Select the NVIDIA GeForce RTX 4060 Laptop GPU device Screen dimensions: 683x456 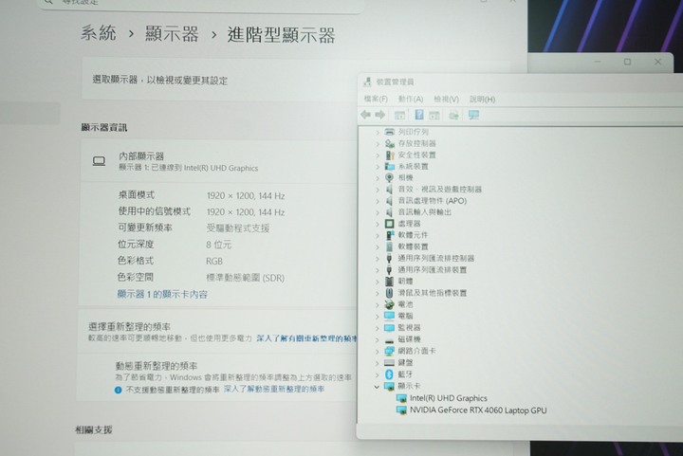click(x=478, y=410)
